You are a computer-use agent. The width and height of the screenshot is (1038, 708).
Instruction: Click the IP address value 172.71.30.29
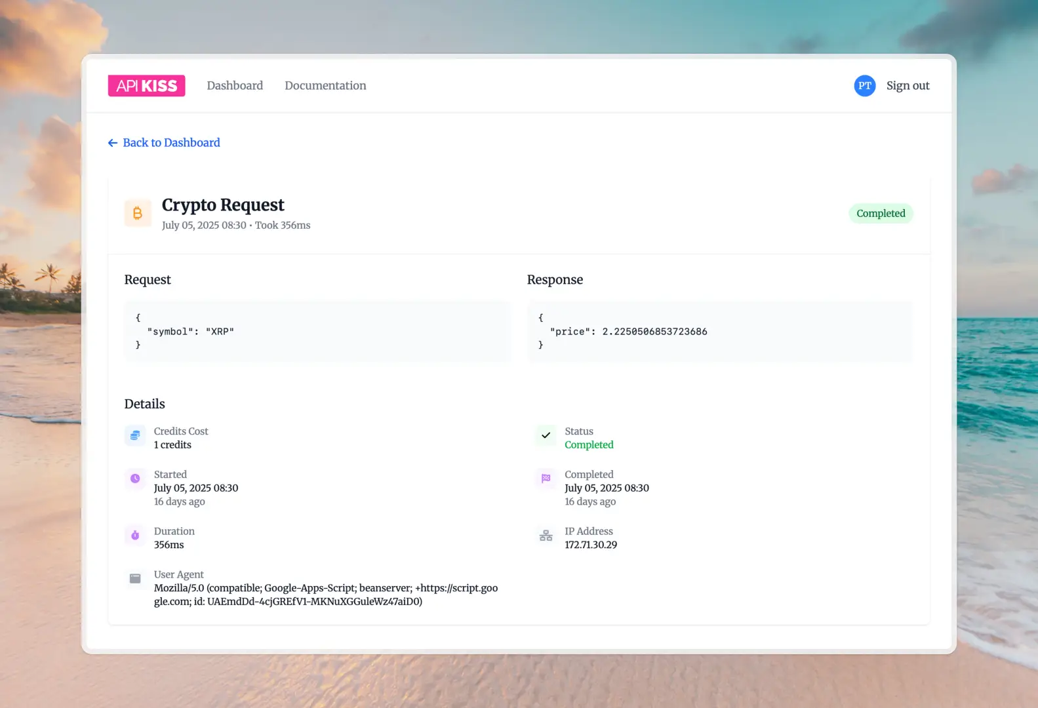[591, 545]
